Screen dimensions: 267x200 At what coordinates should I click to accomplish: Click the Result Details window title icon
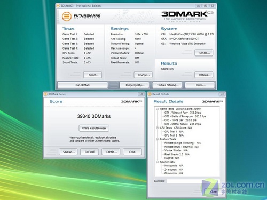150,94
